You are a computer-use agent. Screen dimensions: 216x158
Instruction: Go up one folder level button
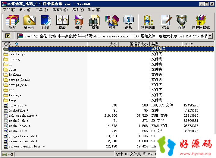8,36
